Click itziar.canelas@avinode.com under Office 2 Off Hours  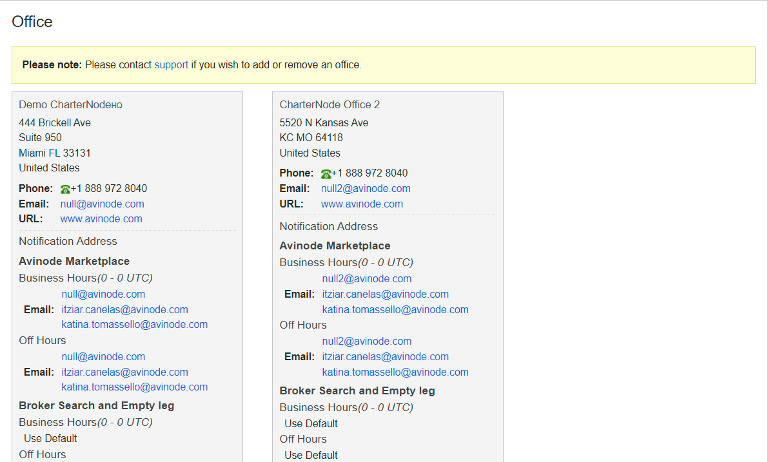coord(386,357)
